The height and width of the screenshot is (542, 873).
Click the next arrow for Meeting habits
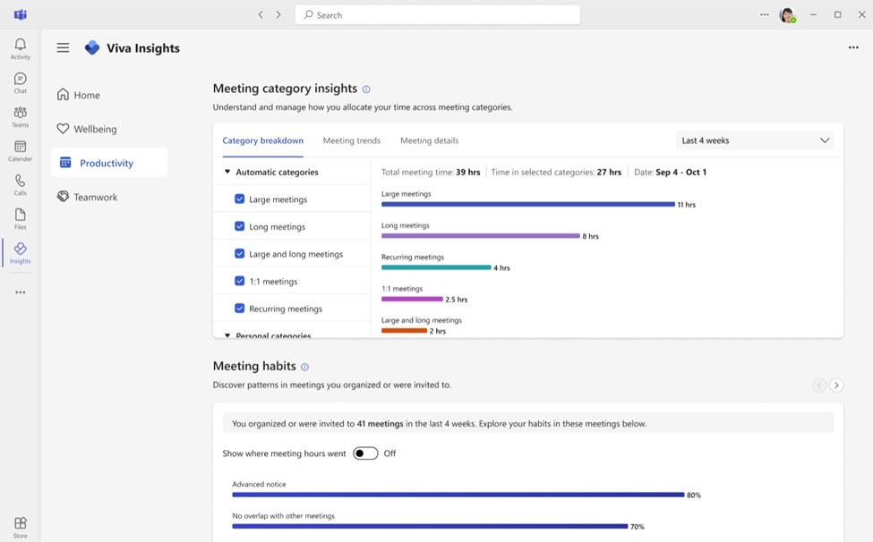coord(836,385)
